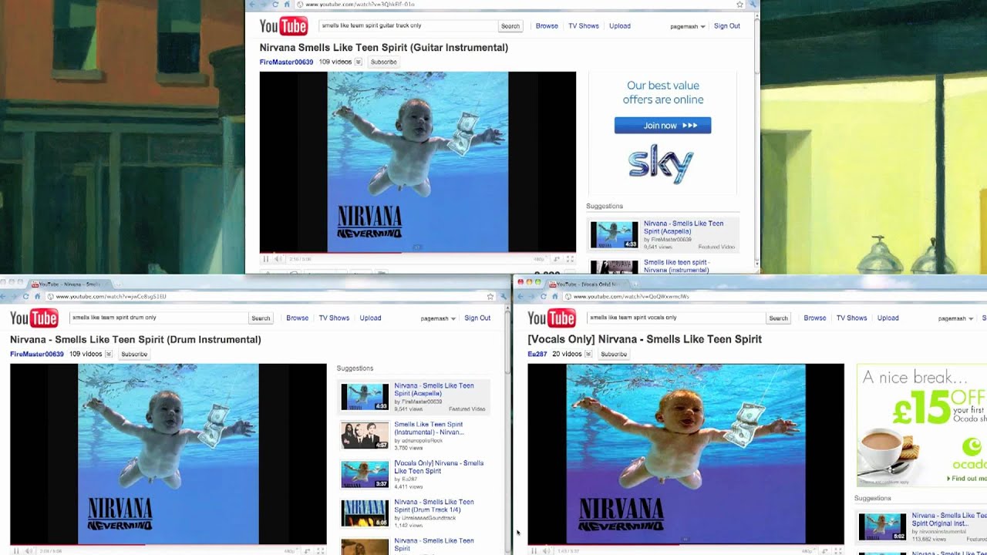Image resolution: width=987 pixels, height=555 pixels.
Task: Open pagemash account dropdown in Drum window
Action: tap(438, 318)
